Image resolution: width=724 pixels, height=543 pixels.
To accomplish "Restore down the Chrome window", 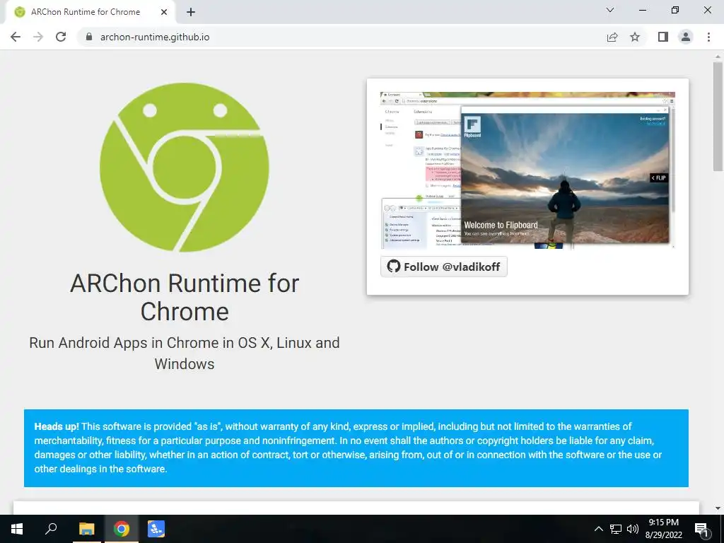I will [675, 10].
